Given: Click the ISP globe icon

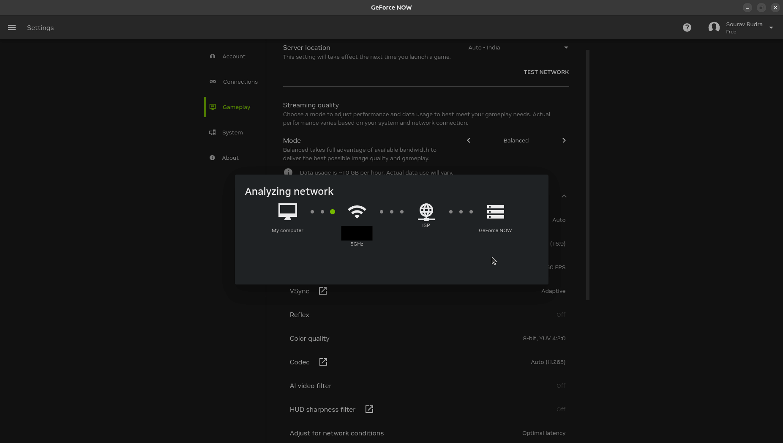Looking at the screenshot, I should tap(426, 212).
